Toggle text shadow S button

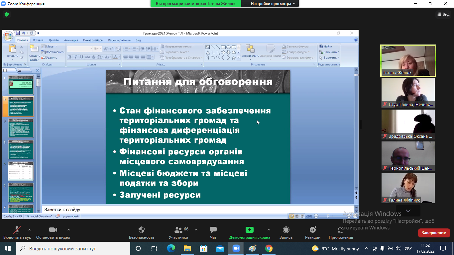94,57
